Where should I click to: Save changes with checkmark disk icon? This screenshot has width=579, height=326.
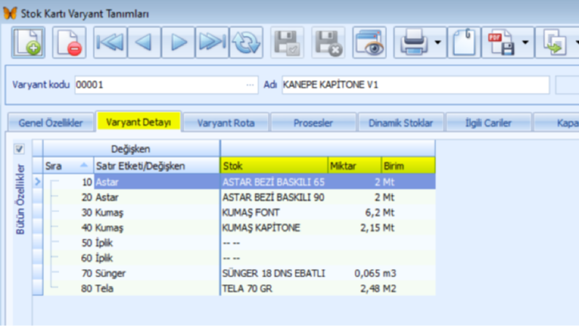(x=287, y=42)
